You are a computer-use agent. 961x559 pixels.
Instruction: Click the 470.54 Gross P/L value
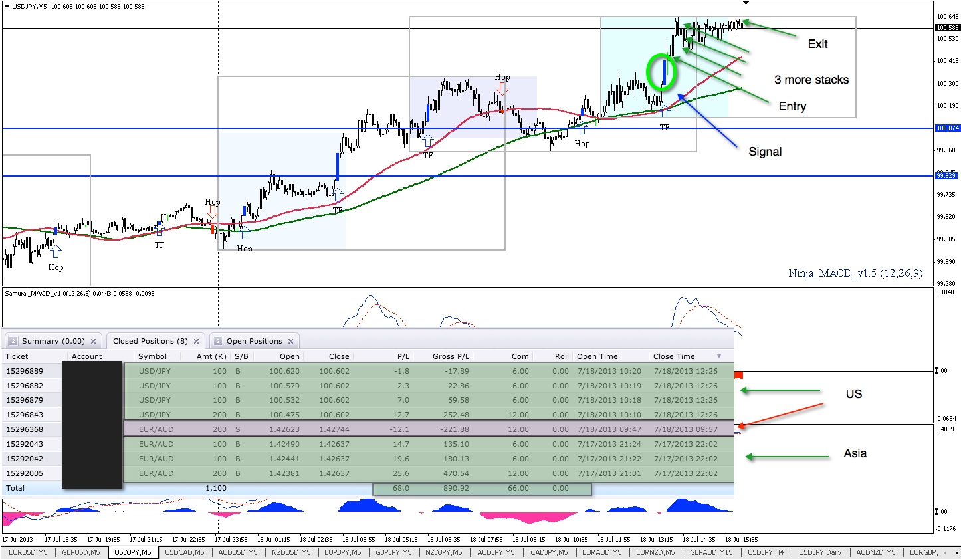click(456, 473)
